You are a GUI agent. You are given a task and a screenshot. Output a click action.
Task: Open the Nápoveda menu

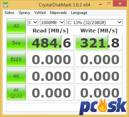[x=58, y=13]
